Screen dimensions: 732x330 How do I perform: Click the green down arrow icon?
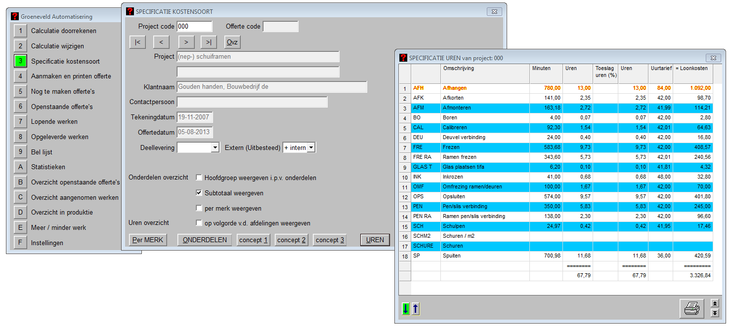406,309
